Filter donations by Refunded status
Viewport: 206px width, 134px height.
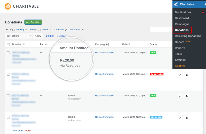coord(75,30)
